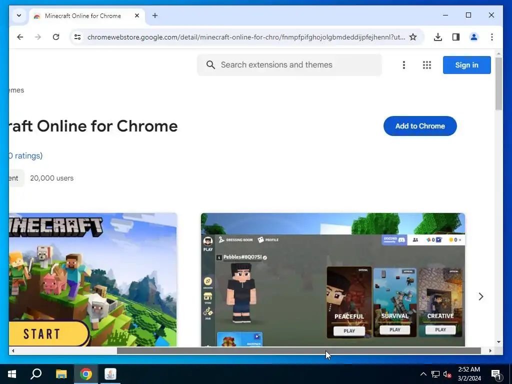Image resolution: width=512 pixels, height=384 pixels.
Task: Close the Minecraft Online for Chrome tab
Action: [137, 15]
